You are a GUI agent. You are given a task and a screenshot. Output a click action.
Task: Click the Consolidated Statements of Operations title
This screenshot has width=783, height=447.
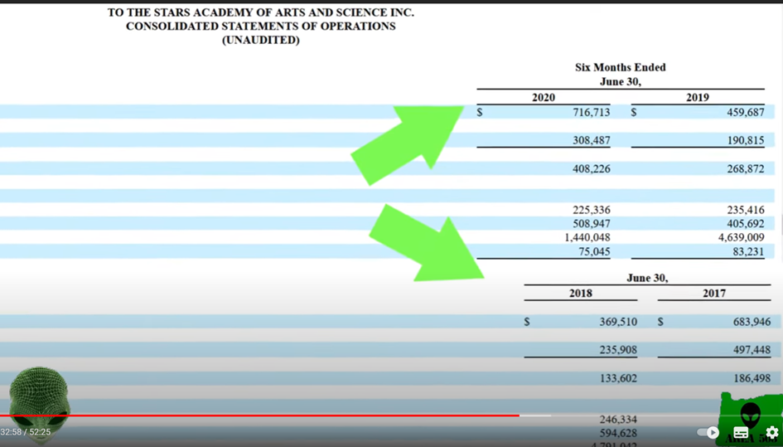pos(261,27)
